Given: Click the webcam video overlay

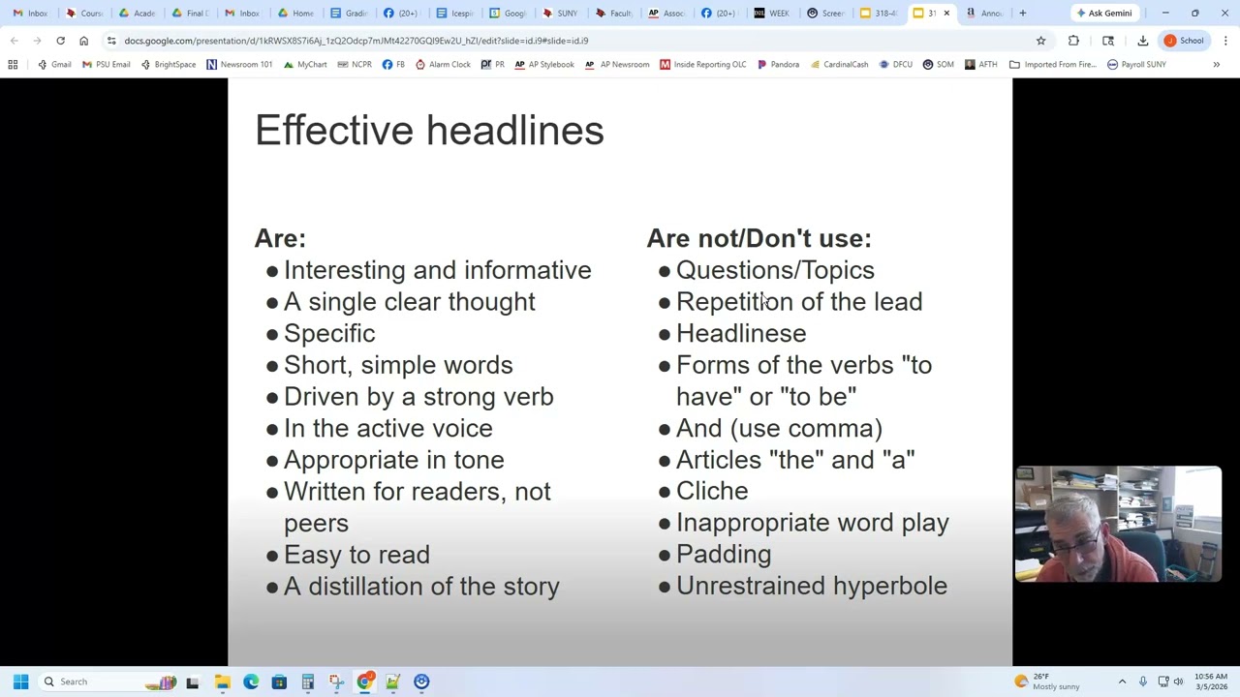Looking at the screenshot, I should pyautogui.click(x=1118, y=524).
